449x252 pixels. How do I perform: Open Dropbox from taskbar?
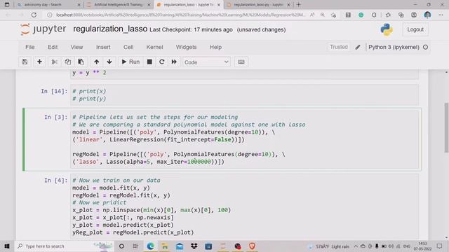pos(194,246)
